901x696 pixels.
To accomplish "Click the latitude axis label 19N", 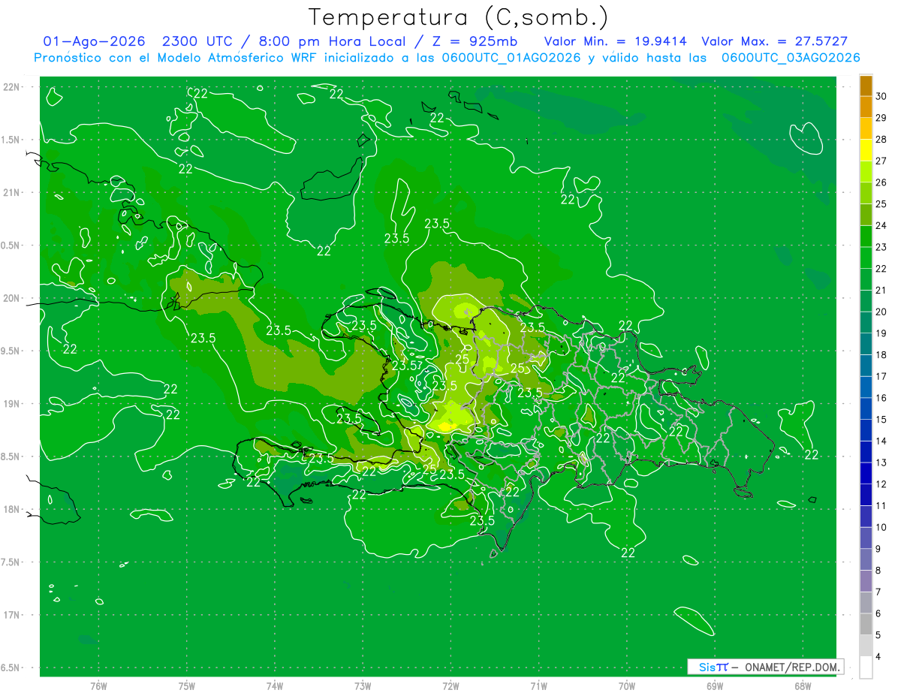I will (11, 404).
